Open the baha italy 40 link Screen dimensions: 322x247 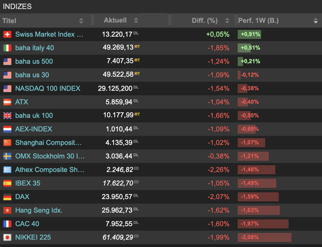[35, 48]
